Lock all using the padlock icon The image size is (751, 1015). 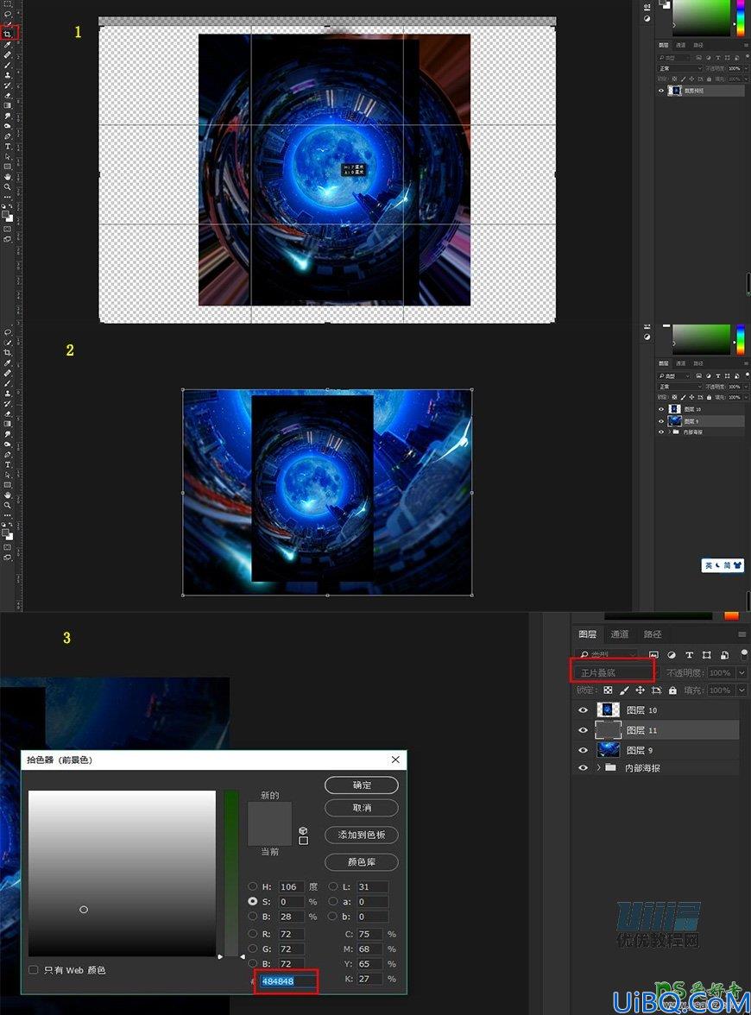point(672,690)
